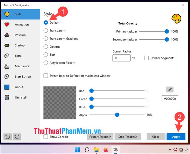This screenshot has width=190, height=154.
Task: Click the muted volume tray icon
Action: [x=186, y=150]
